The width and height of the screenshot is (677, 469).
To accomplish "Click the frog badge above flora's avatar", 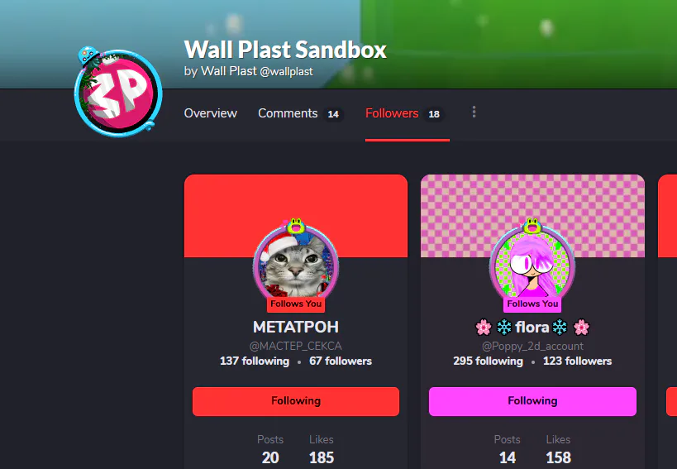I will (532, 226).
